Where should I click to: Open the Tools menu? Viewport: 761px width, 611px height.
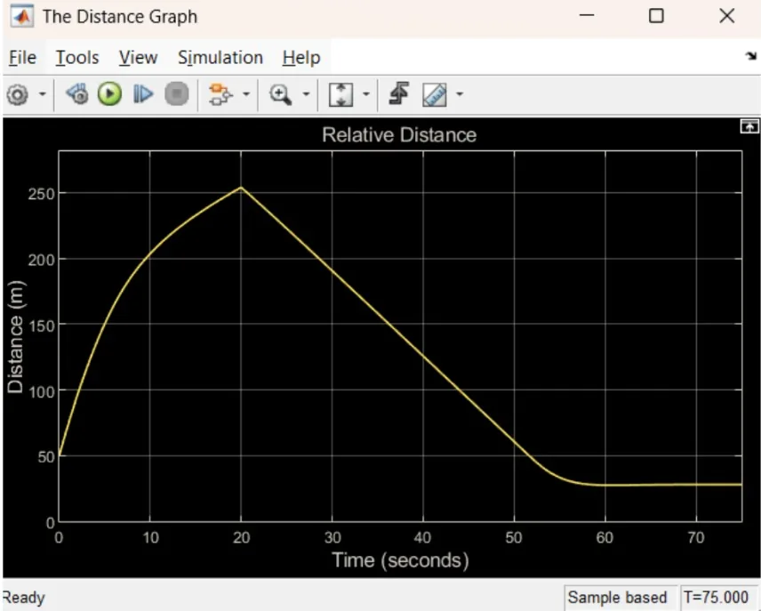click(x=77, y=58)
